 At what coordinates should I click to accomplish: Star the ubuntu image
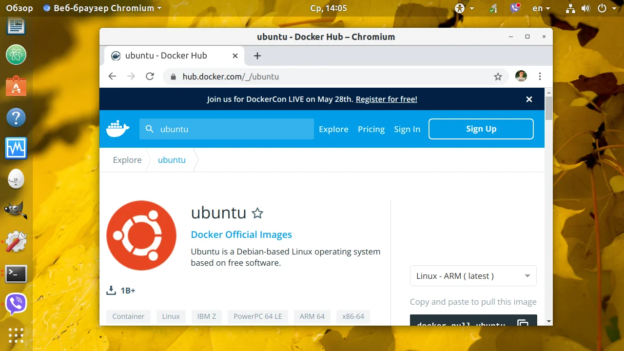pyautogui.click(x=257, y=213)
